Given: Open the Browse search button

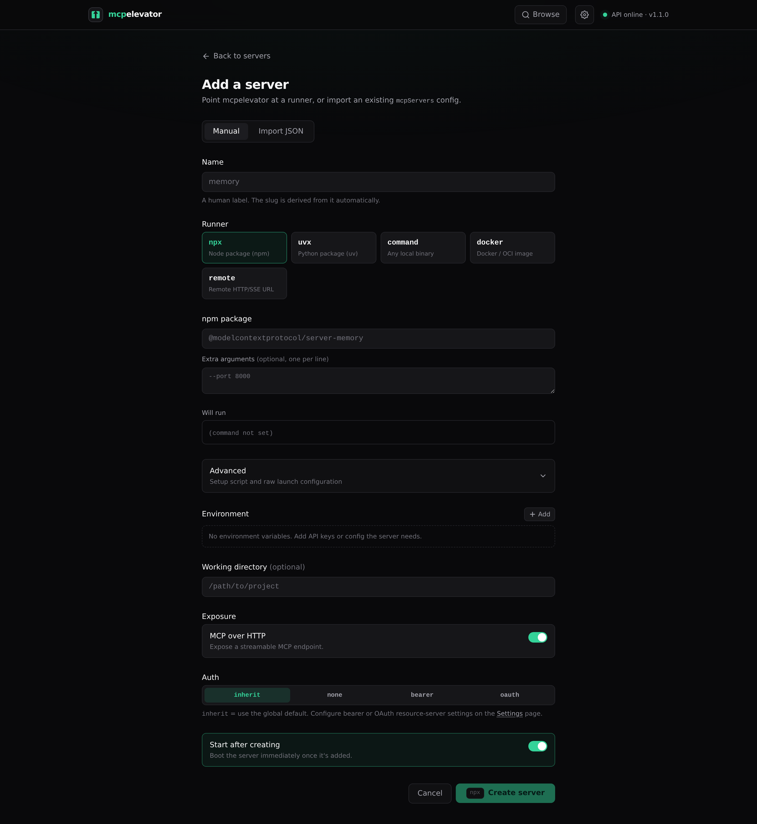Looking at the screenshot, I should click(x=540, y=15).
